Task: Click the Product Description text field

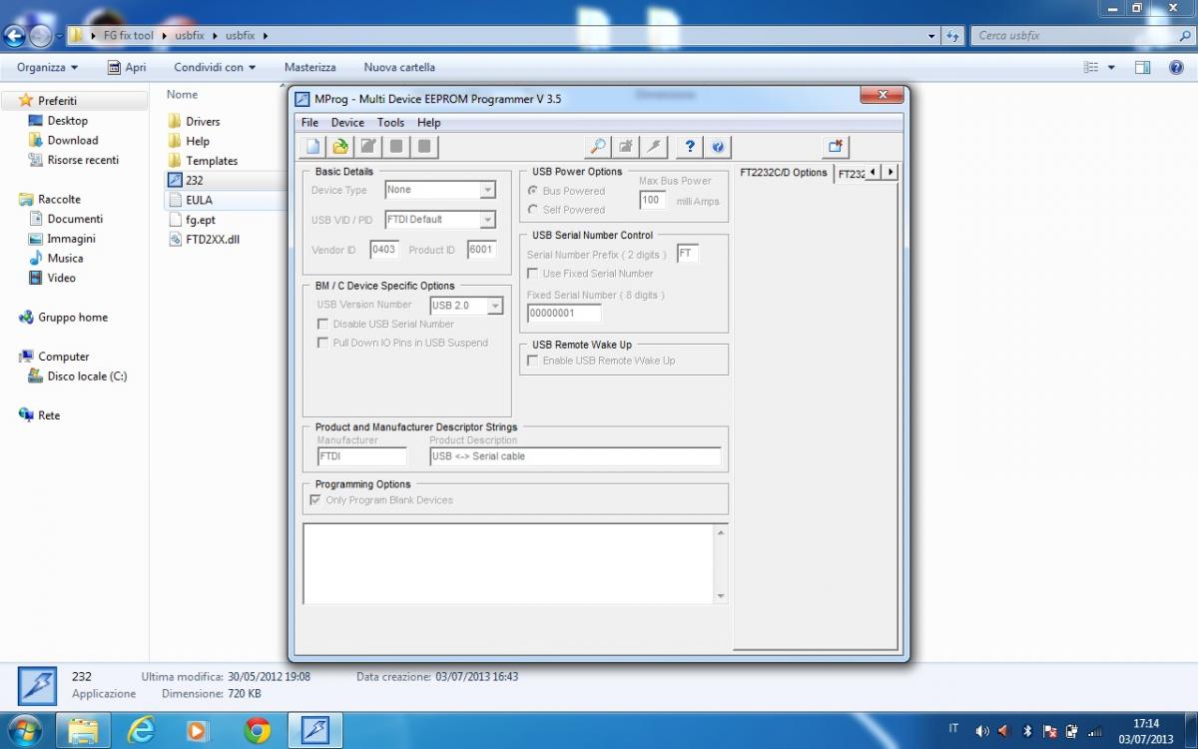Action: coord(575,456)
